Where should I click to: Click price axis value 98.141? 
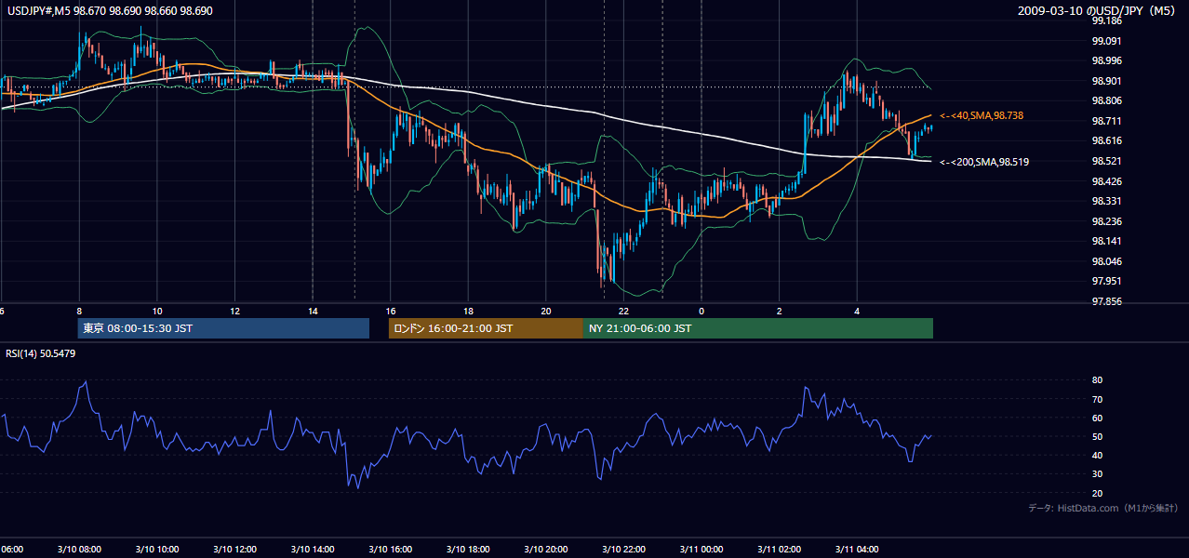click(1107, 241)
